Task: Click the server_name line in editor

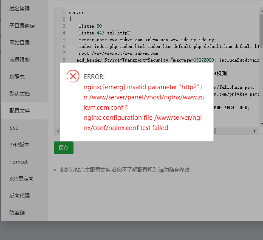Action: point(147,40)
